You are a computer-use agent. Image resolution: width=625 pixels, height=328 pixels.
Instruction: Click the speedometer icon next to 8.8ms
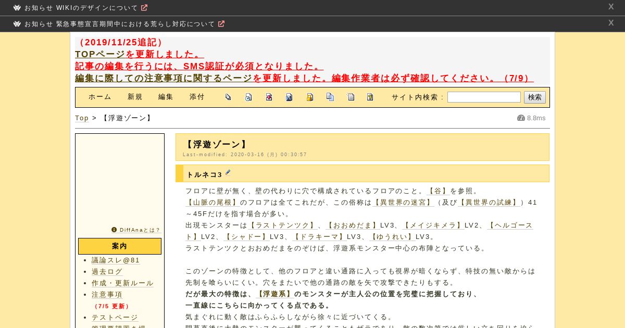pyautogui.click(x=521, y=118)
